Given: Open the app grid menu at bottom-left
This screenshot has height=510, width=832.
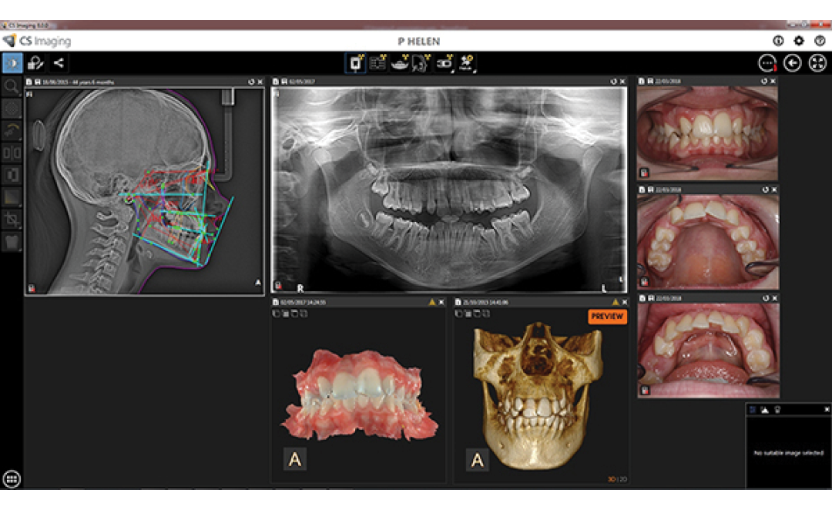Looking at the screenshot, I should [x=12, y=478].
